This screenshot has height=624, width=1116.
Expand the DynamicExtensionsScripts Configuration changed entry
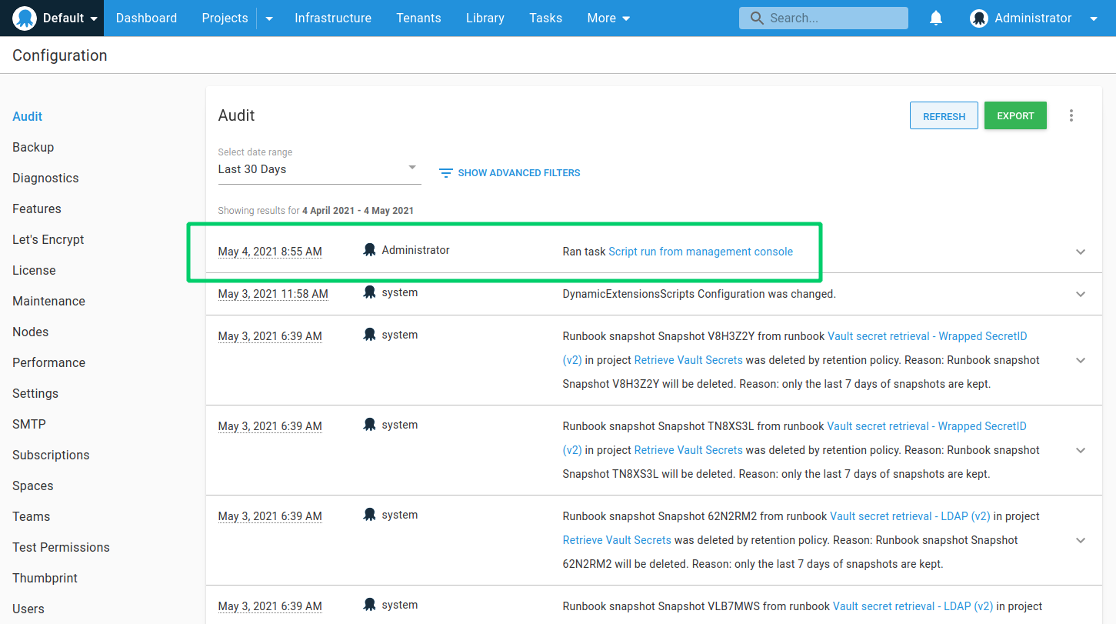(x=1081, y=294)
